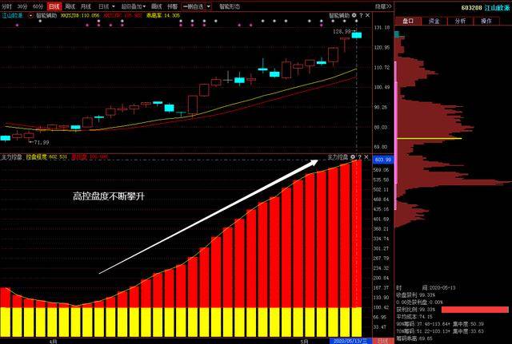The height and width of the screenshot is (344, 512).
Task: Switch chart to 周线 weekly period
Action: coord(70,5)
